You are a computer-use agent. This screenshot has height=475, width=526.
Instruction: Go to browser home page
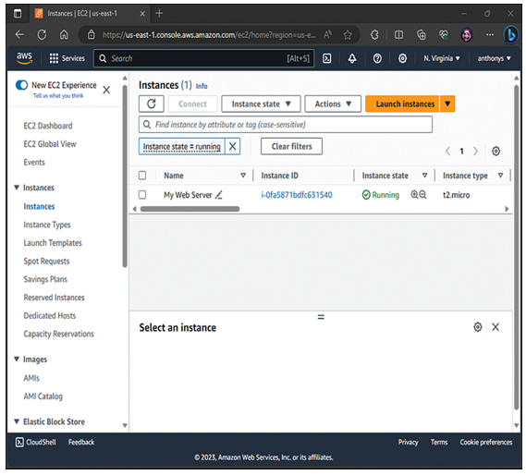click(x=64, y=34)
